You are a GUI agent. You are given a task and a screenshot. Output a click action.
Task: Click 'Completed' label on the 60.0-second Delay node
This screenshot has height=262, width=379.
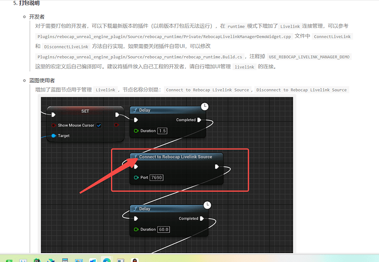coord(189,219)
